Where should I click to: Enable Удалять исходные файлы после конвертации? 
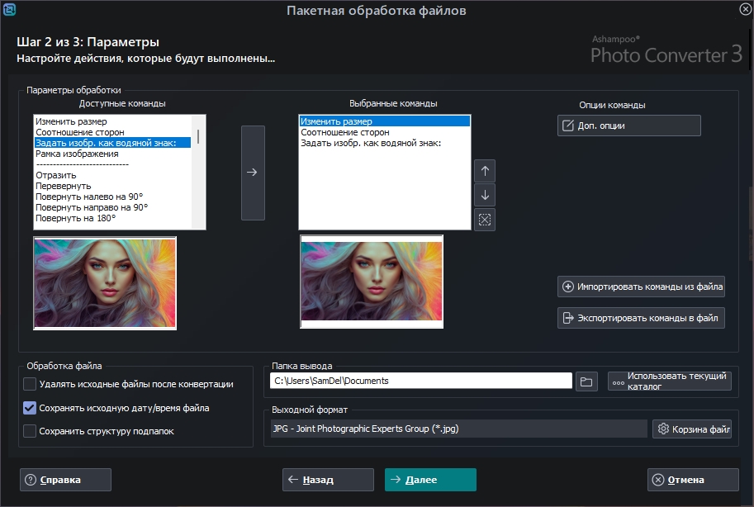pyautogui.click(x=31, y=384)
